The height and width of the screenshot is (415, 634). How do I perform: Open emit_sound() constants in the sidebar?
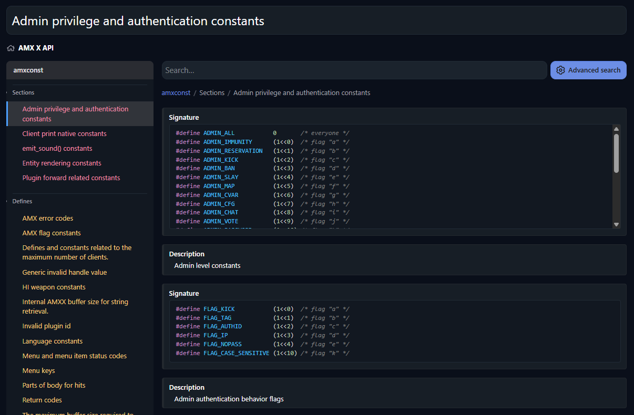tap(57, 149)
